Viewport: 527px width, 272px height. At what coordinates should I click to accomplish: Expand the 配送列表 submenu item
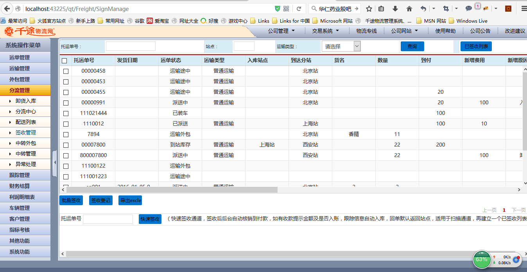click(25, 122)
